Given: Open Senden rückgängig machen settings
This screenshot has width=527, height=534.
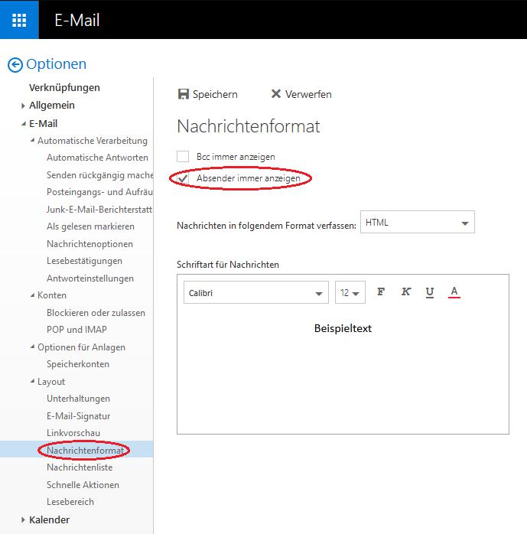Looking at the screenshot, I should [99, 175].
